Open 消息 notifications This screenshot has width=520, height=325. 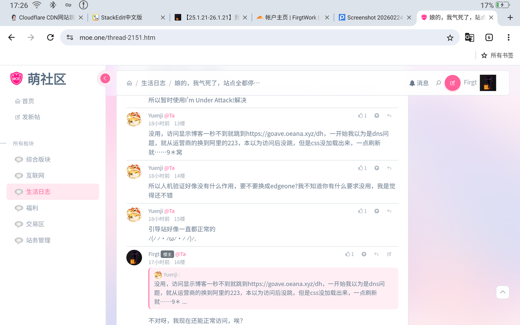[419, 83]
